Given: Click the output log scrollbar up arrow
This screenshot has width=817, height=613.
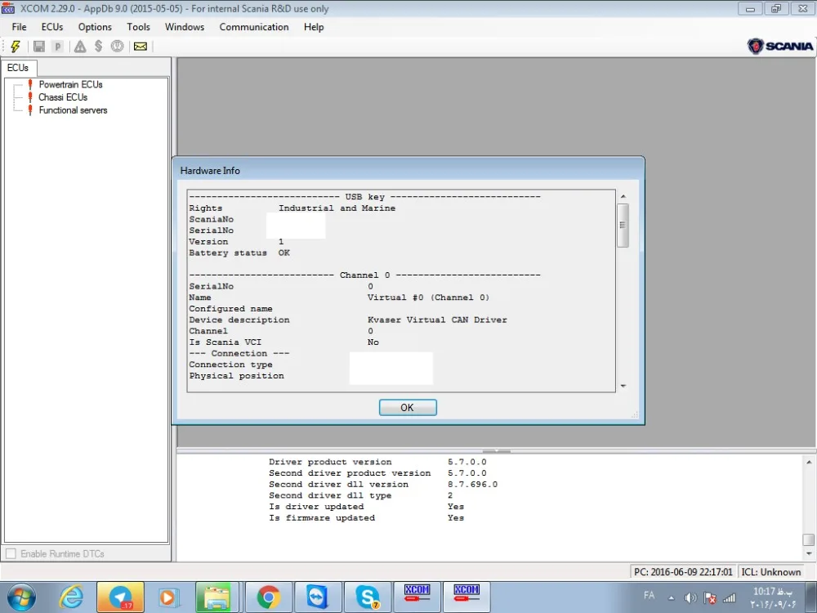Looking at the screenshot, I should [x=809, y=463].
